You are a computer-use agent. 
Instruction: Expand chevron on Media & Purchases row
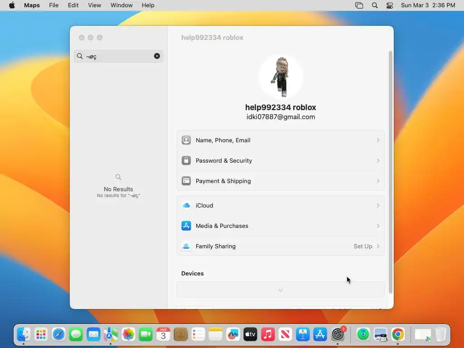pyautogui.click(x=378, y=226)
